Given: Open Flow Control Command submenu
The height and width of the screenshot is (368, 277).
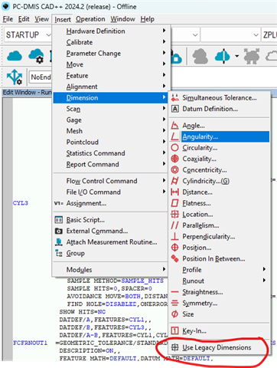Looking at the screenshot, I should [x=111, y=181].
